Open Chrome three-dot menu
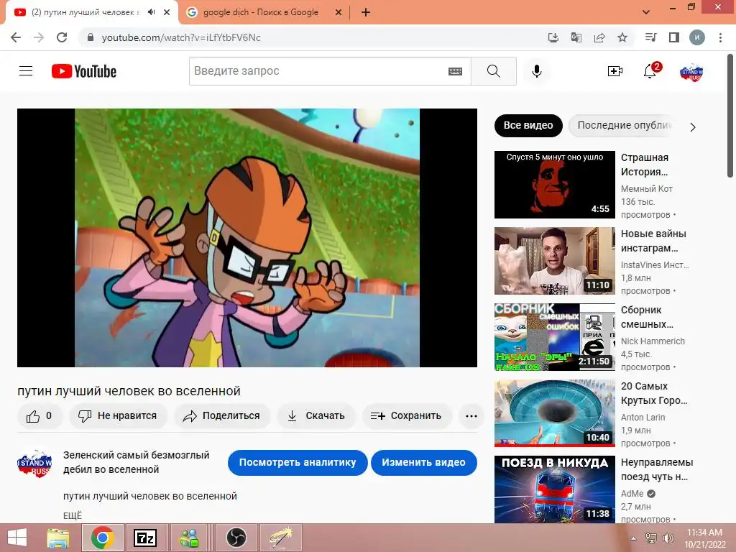Viewport: 736px width, 552px height. pos(720,37)
